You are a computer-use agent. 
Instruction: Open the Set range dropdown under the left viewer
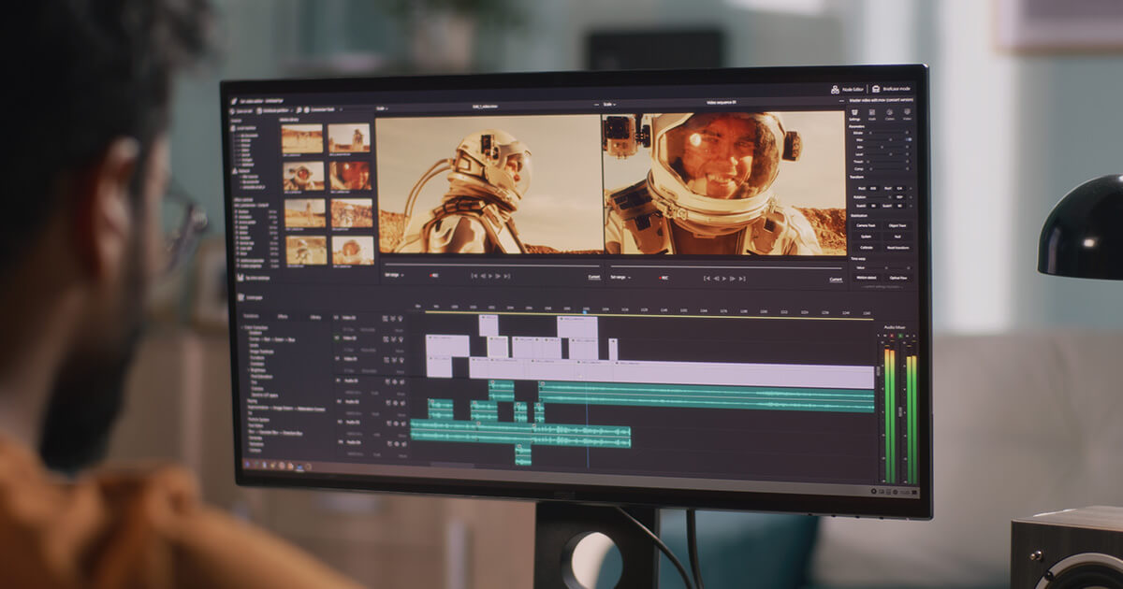tap(393, 275)
